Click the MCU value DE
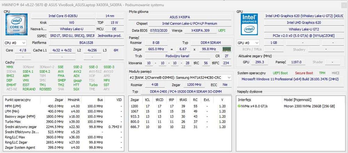The height and width of the screenshot is (153, 348). point(114,29)
